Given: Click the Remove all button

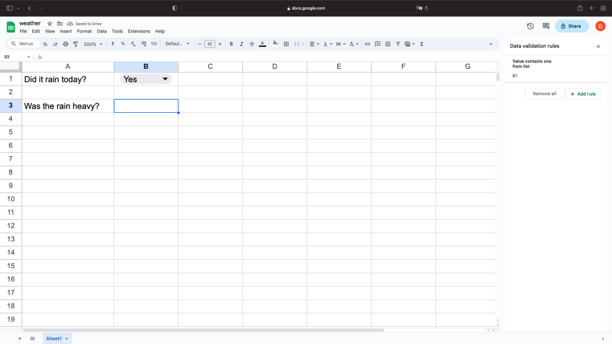Looking at the screenshot, I should pos(544,94).
